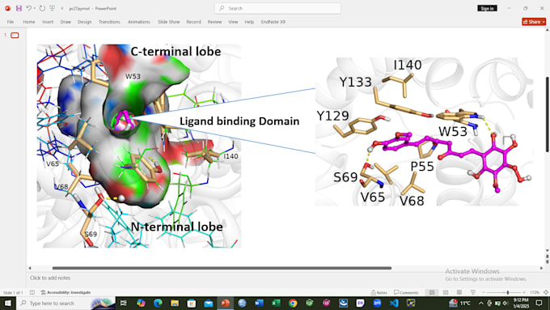Open the View tab
550x310 pixels.
coord(233,22)
